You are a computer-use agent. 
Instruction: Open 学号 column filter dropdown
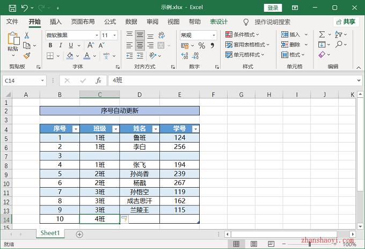pos(195,129)
